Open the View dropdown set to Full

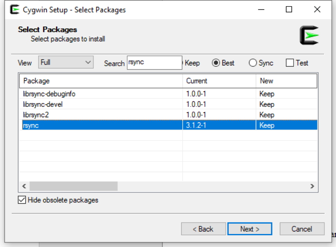tap(66, 62)
